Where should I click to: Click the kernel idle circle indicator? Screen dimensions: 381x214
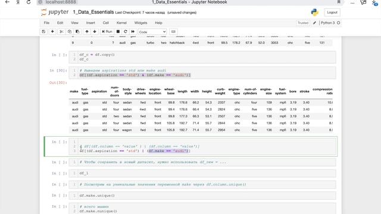(339, 23)
